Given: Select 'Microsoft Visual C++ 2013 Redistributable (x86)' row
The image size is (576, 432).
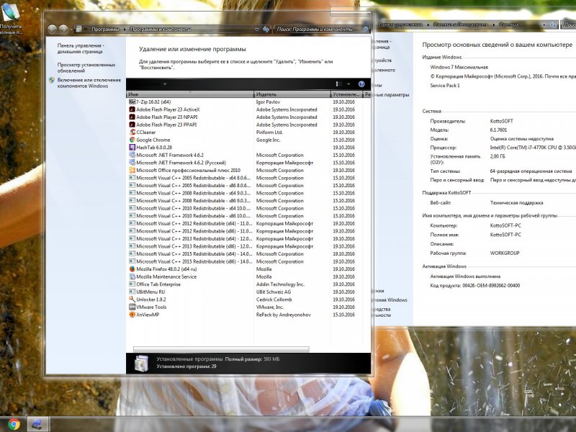Looking at the screenshot, I should click(248, 246).
